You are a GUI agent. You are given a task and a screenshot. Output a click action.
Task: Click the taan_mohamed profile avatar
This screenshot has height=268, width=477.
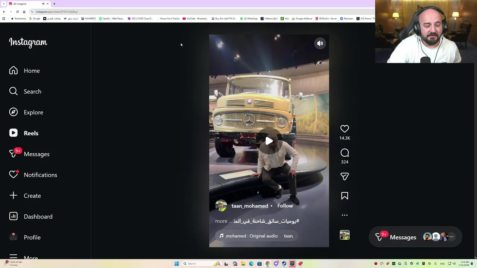[221, 206]
